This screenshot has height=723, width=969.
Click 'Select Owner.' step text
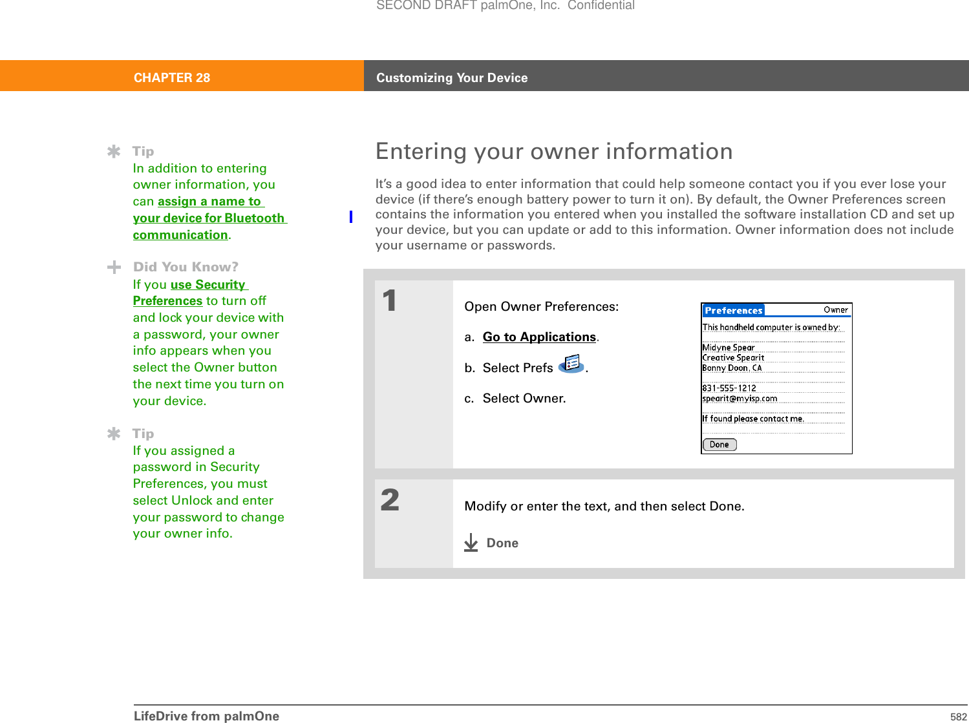click(x=524, y=399)
